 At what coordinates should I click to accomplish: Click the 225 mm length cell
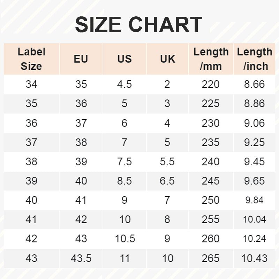(x=211, y=104)
